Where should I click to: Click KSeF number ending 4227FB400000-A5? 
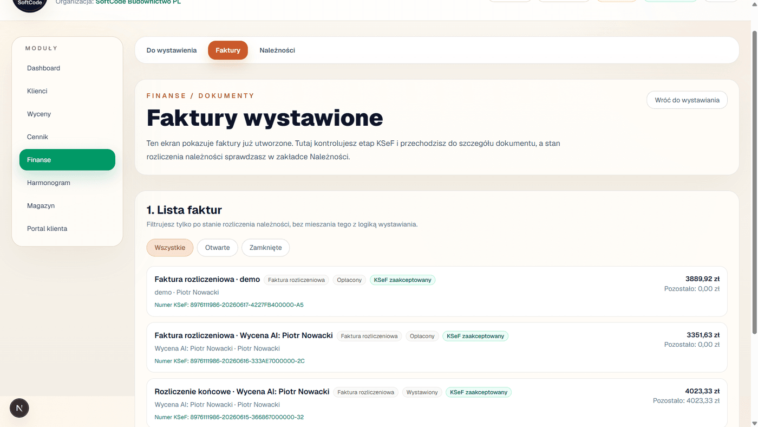tap(229, 305)
